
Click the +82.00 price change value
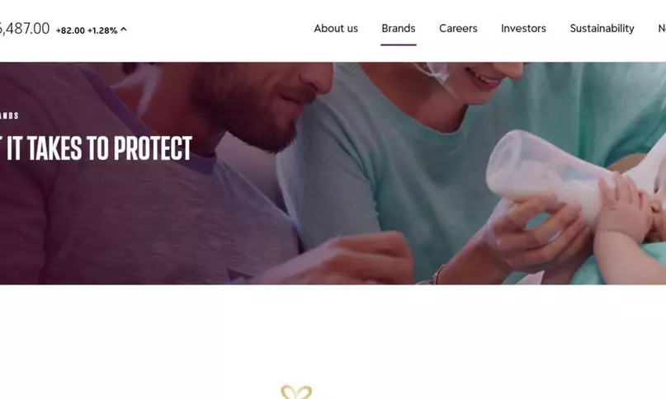click(x=70, y=31)
